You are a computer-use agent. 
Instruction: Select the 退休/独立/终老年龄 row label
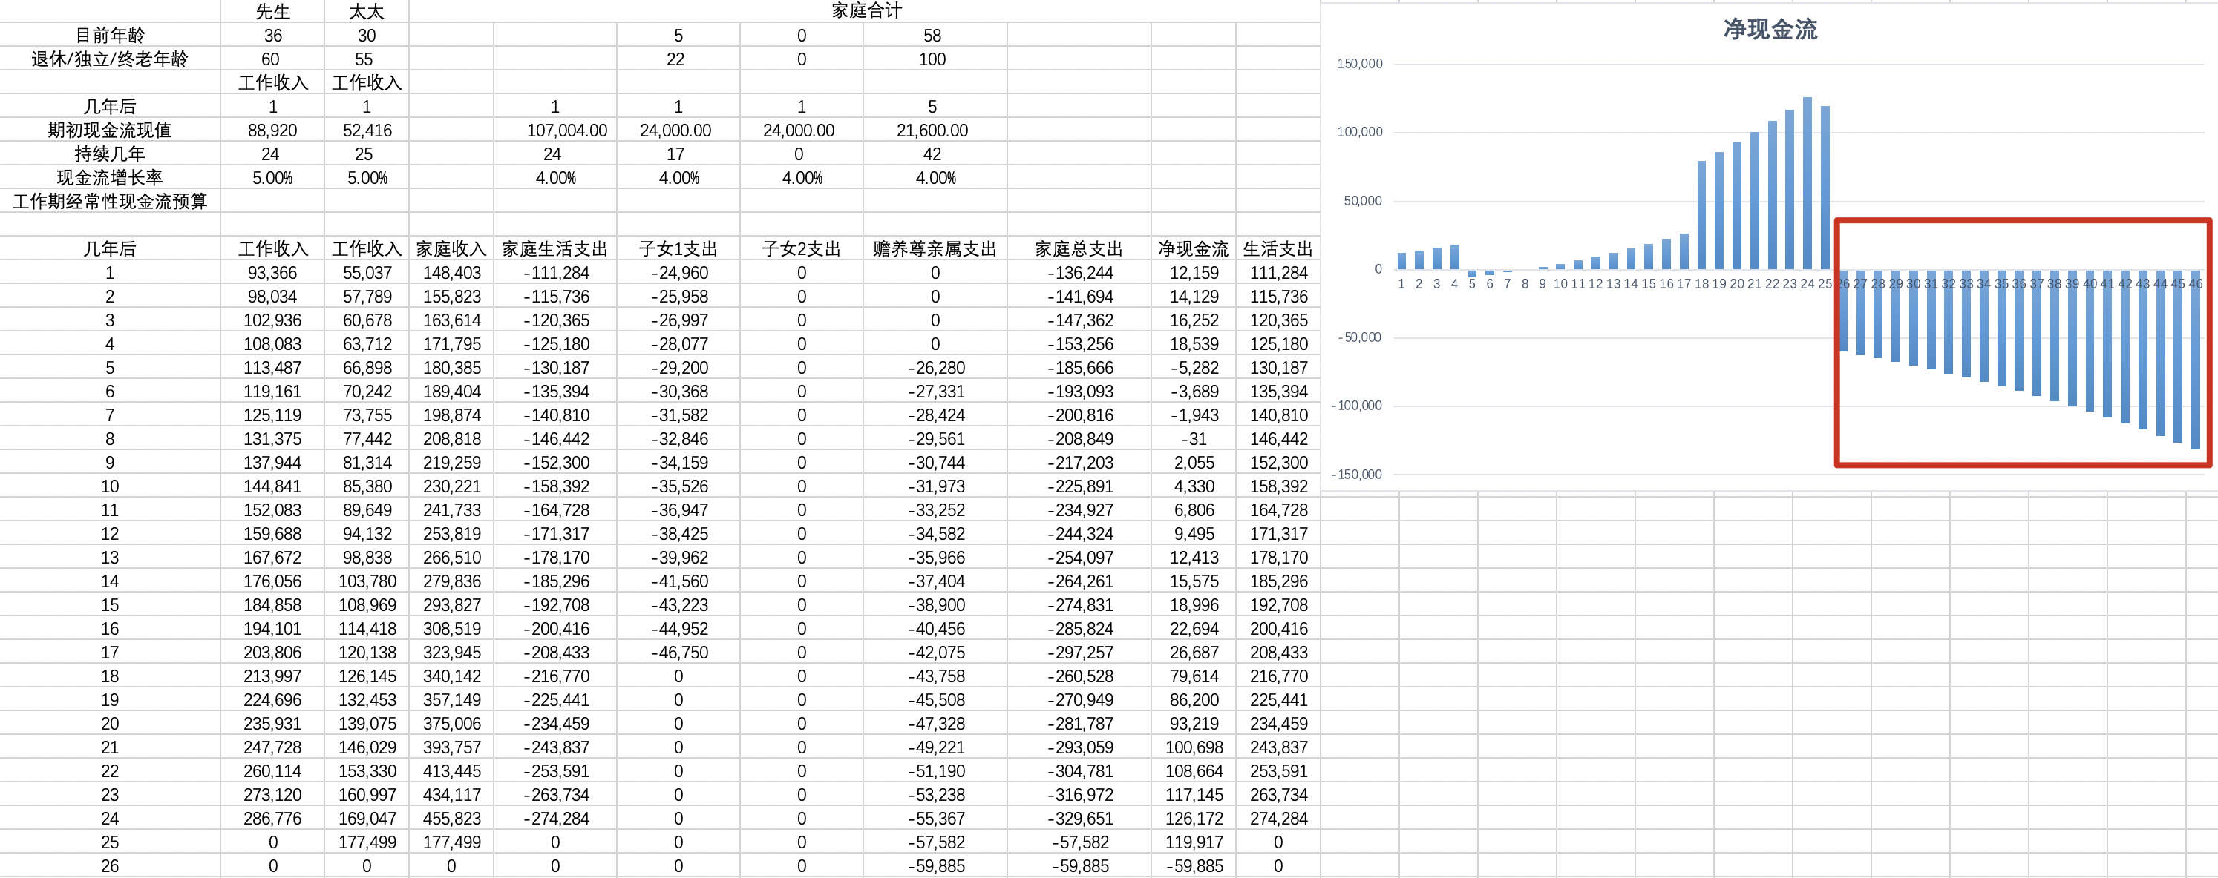[109, 59]
